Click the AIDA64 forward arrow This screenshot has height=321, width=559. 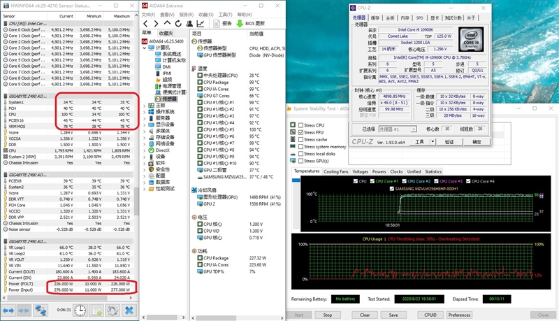[x=156, y=24]
